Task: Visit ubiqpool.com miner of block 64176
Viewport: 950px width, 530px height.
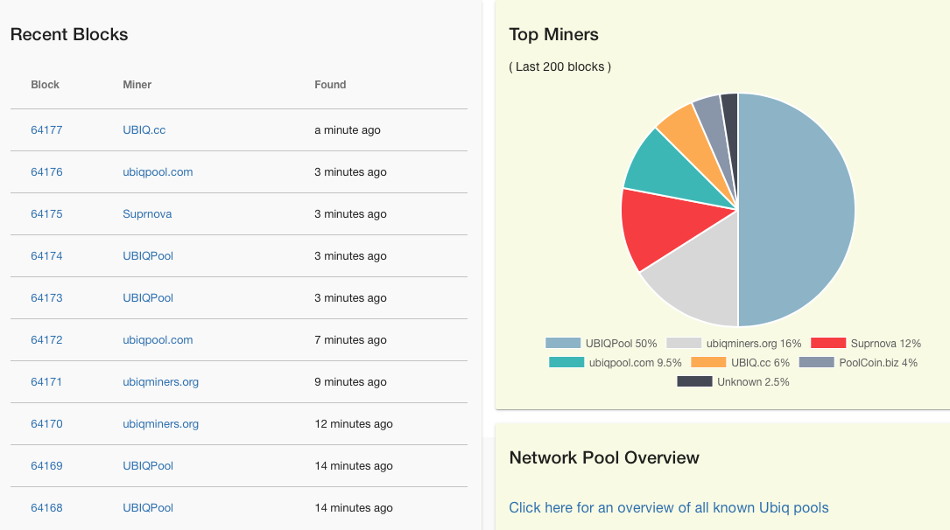Action: (158, 171)
